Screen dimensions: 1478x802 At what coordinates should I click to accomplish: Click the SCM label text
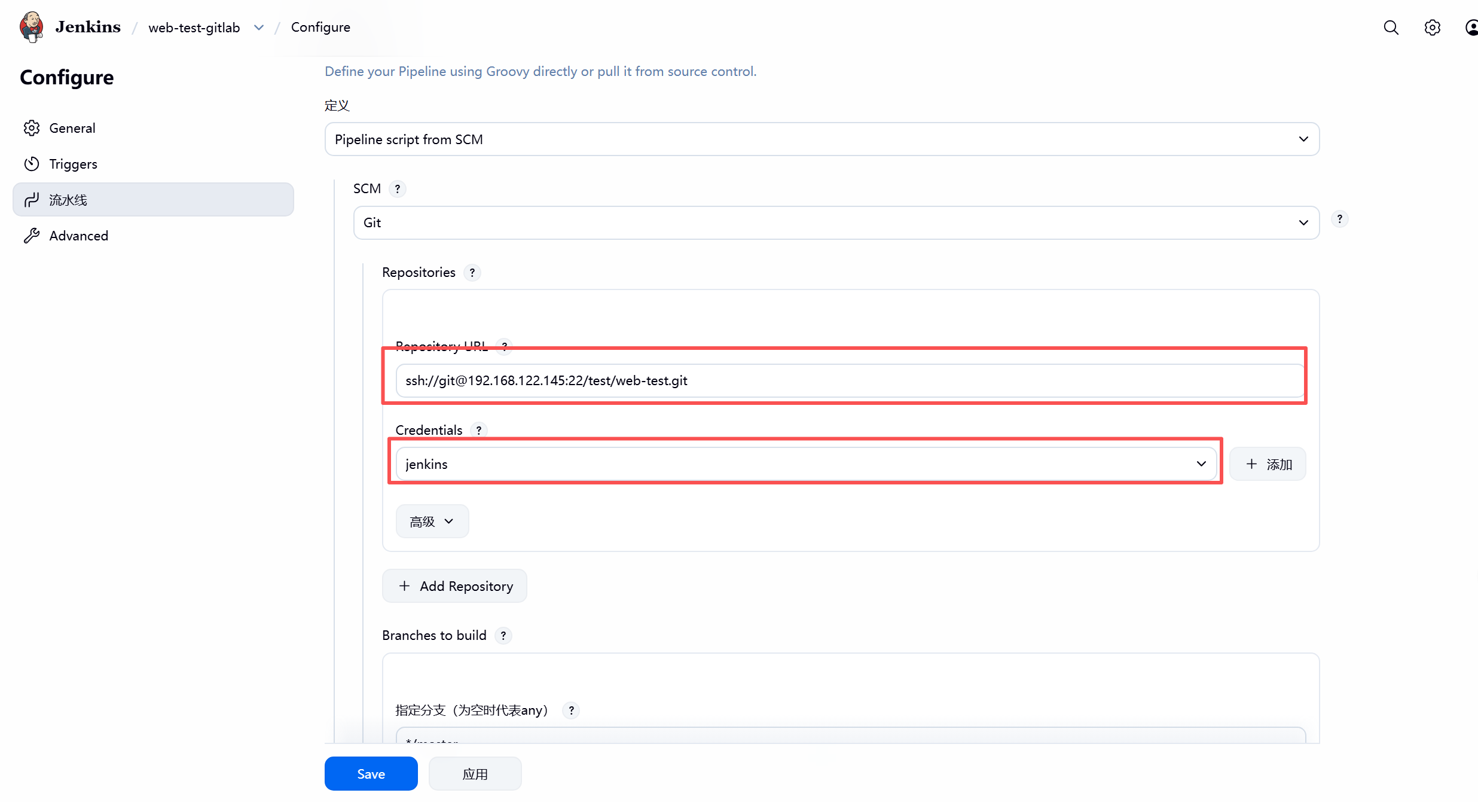pyautogui.click(x=367, y=189)
